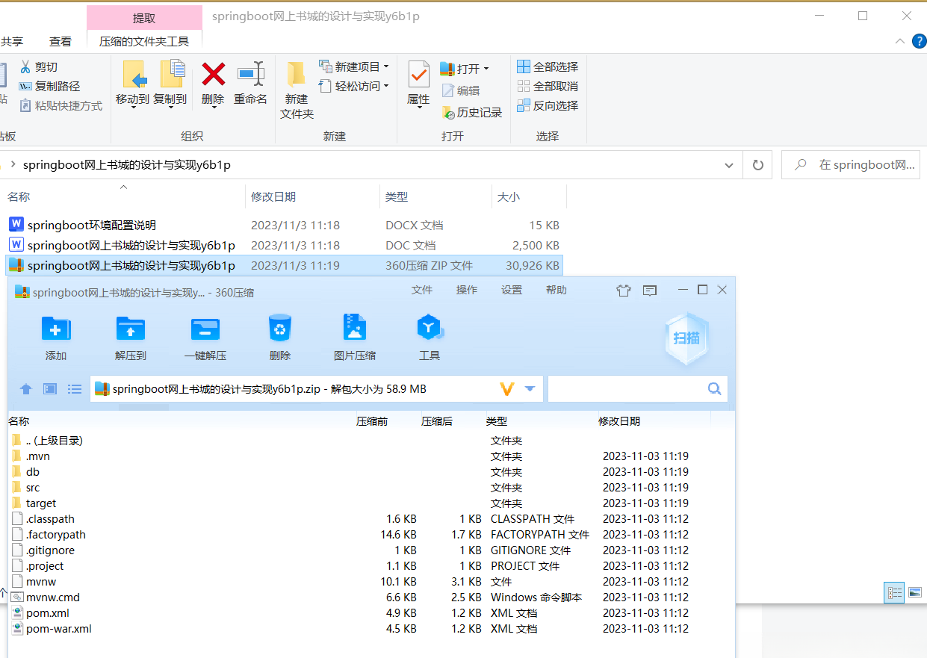Click the 新建文件夹 new folder icon

297,75
